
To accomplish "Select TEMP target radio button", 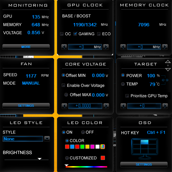I will (x=123, y=84).
